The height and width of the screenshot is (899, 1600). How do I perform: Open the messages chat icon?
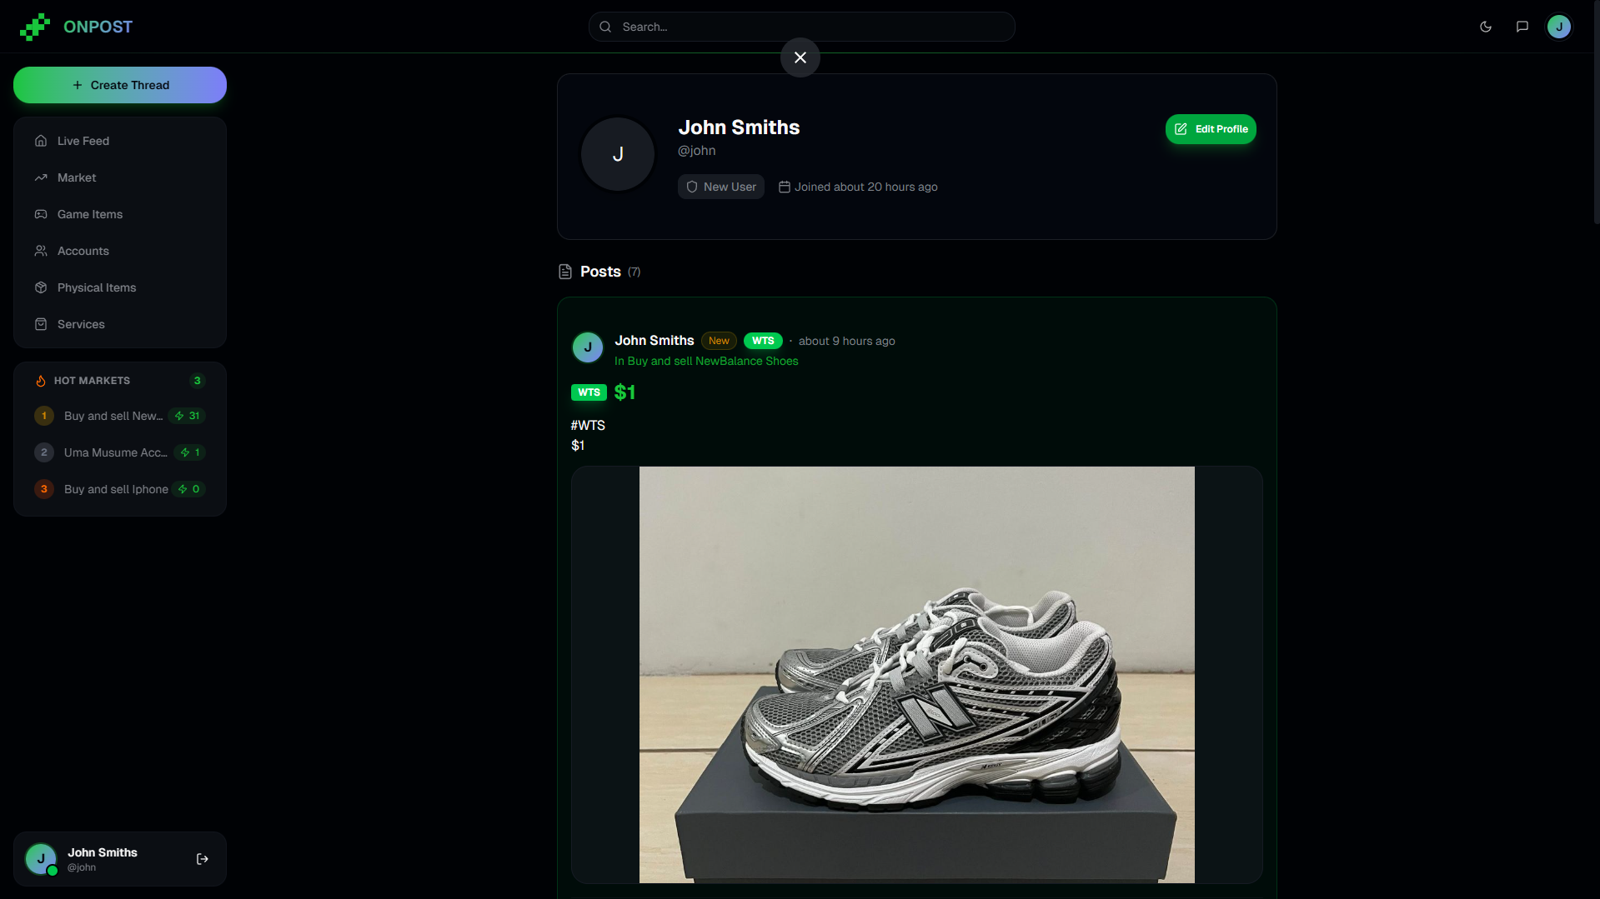[1522, 27]
